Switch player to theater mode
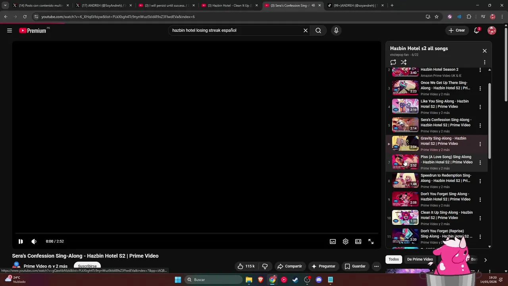 click(x=358, y=242)
